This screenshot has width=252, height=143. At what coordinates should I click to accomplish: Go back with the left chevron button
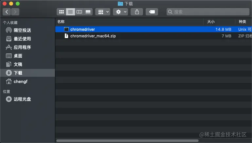(7, 12)
